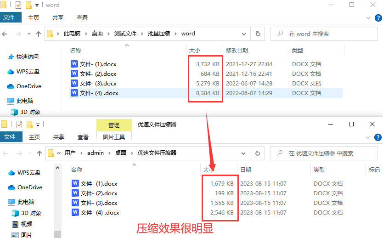383x238 pixels.
Task: Open 查看 tab in 优速文件压缩器 window
Action: point(83,137)
